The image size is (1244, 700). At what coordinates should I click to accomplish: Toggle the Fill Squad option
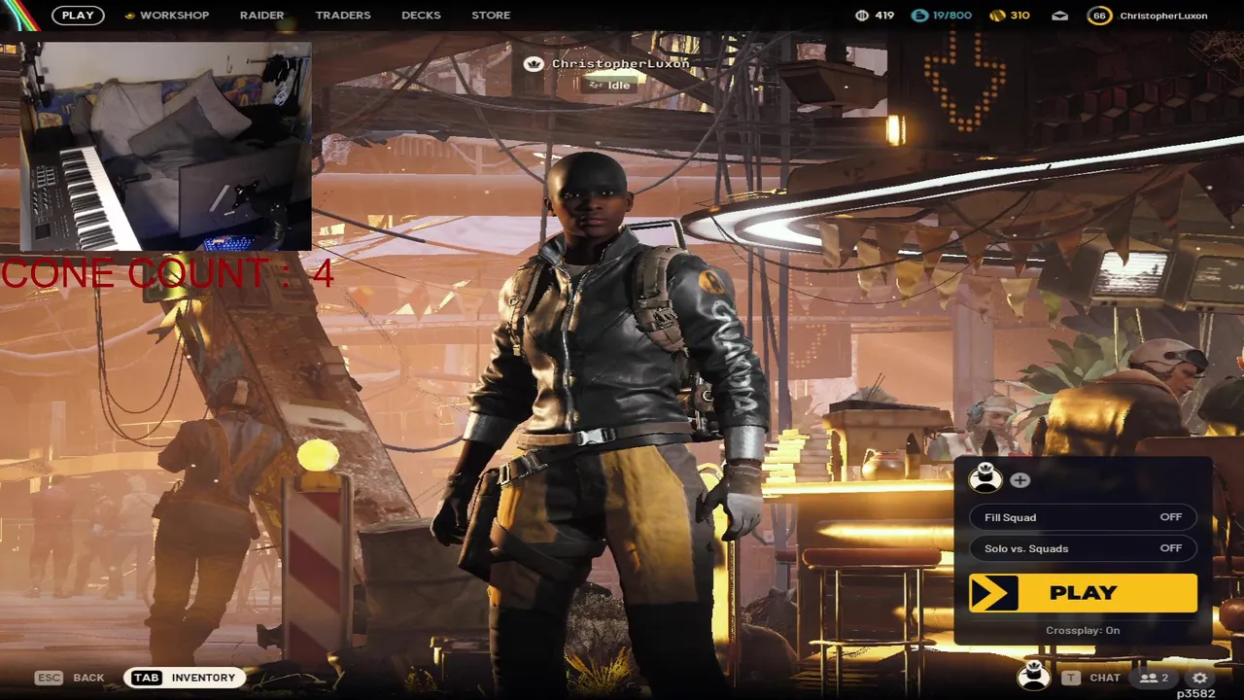(1083, 517)
